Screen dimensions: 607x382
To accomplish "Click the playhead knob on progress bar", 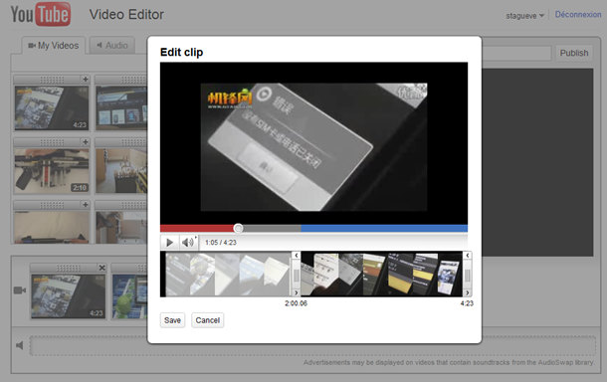I will click(239, 229).
